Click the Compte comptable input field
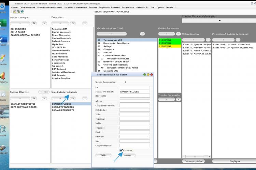 135,146
